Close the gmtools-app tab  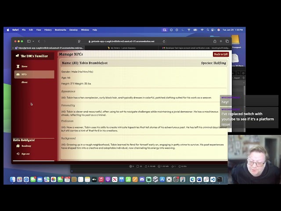point(13,48)
